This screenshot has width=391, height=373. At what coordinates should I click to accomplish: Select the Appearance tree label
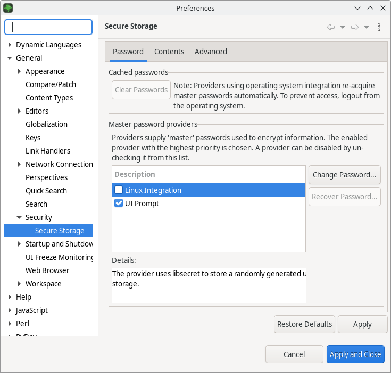coord(45,71)
